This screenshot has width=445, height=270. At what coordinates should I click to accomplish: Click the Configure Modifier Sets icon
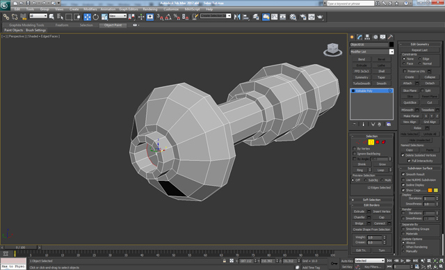[389, 125]
